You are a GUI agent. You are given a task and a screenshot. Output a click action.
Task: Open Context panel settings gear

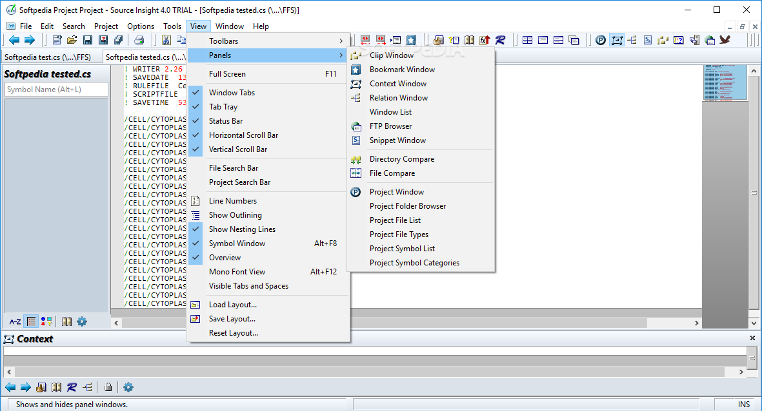[128, 387]
